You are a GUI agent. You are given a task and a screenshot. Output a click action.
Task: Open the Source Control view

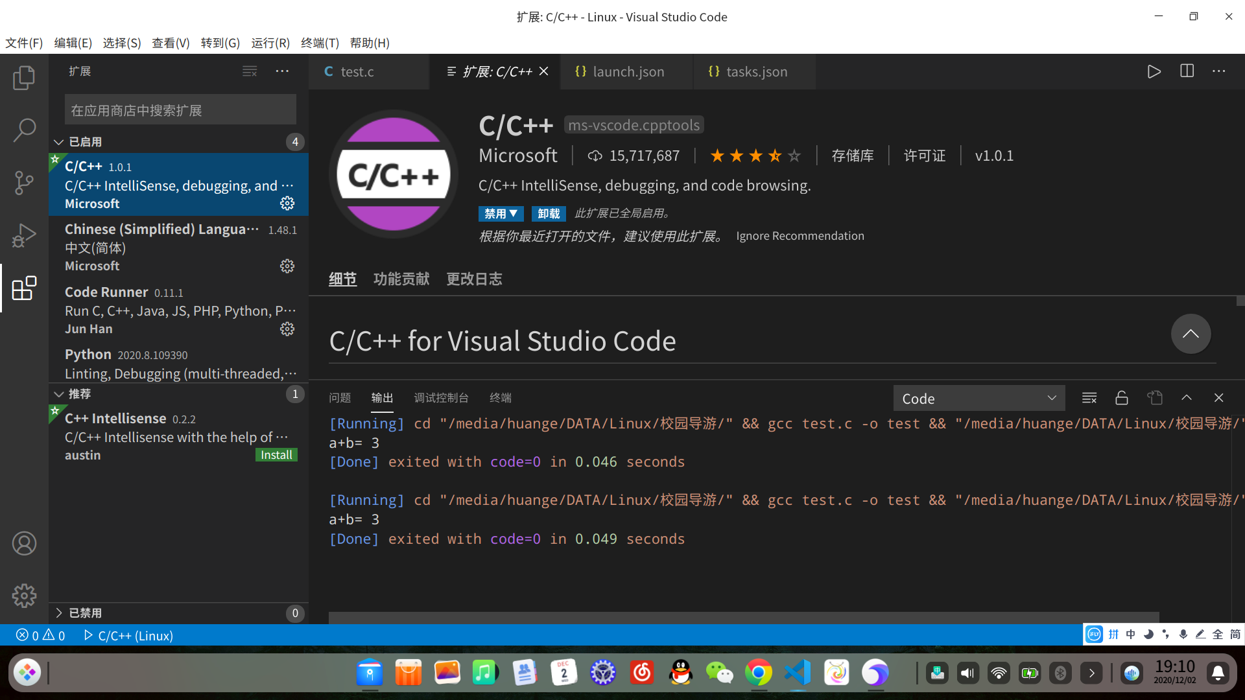(x=24, y=183)
